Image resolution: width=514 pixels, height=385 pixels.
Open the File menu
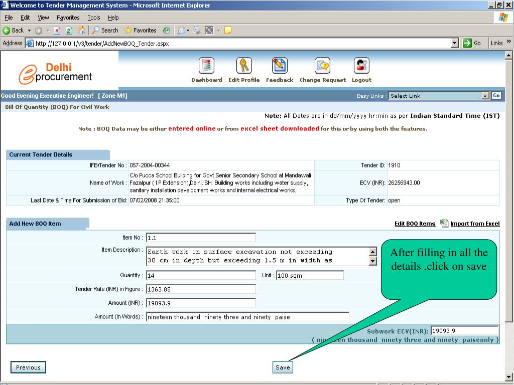point(9,18)
